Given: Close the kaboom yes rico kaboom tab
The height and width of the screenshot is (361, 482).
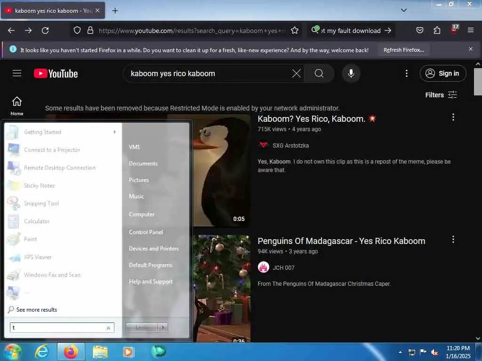Looking at the screenshot, I should tap(97, 10).
